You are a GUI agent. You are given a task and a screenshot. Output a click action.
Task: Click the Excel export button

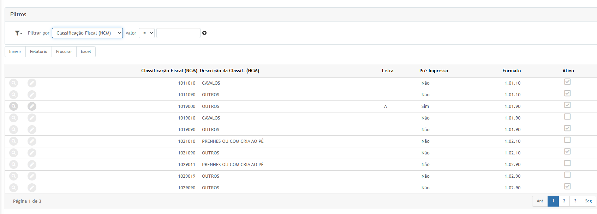(x=86, y=51)
